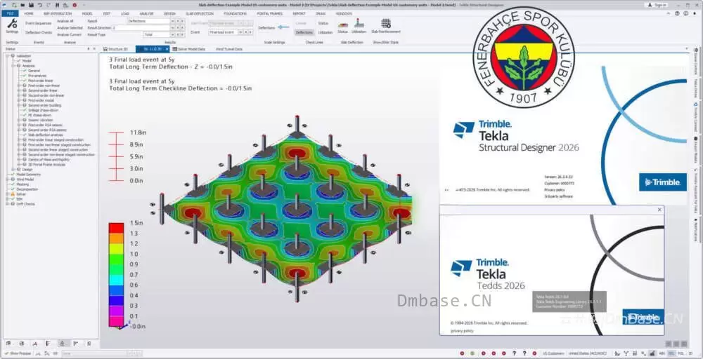
Task: Click the red circular icon in quick access toolbar
Action: (x=75, y=5)
